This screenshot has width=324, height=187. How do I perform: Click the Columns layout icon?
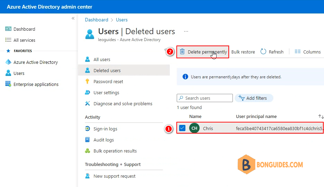coord(298,52)
